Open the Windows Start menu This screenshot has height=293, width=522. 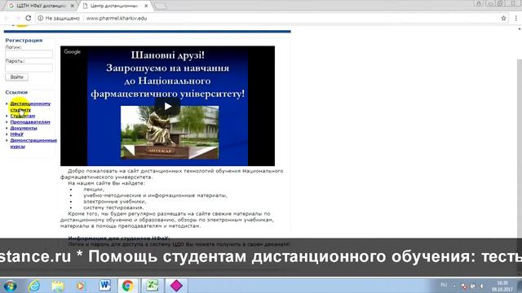coord(10,286)
